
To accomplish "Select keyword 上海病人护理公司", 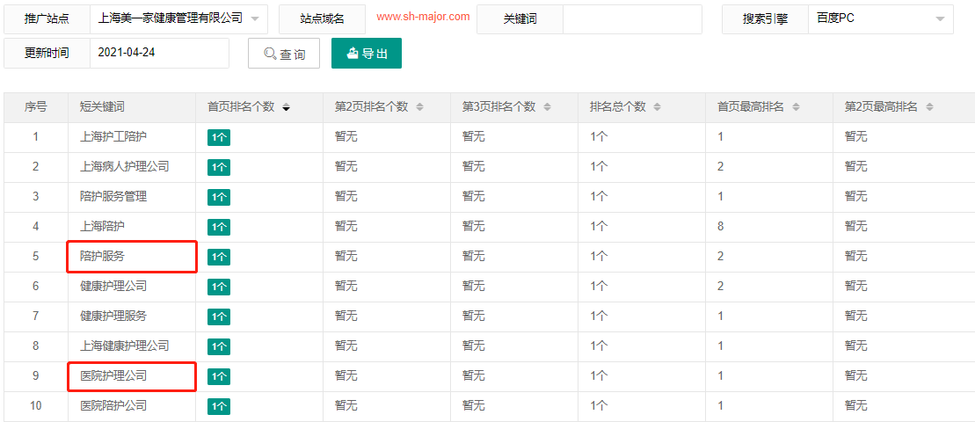I will point(124,166).
